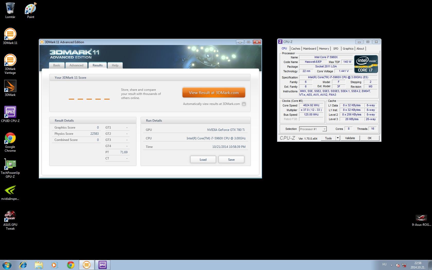Click the OK button in CPU-Z
This screenshot has width=432, height=270.
[x=370, y=138]
